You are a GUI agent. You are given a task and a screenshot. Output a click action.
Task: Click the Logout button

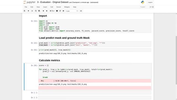[150, 2]
